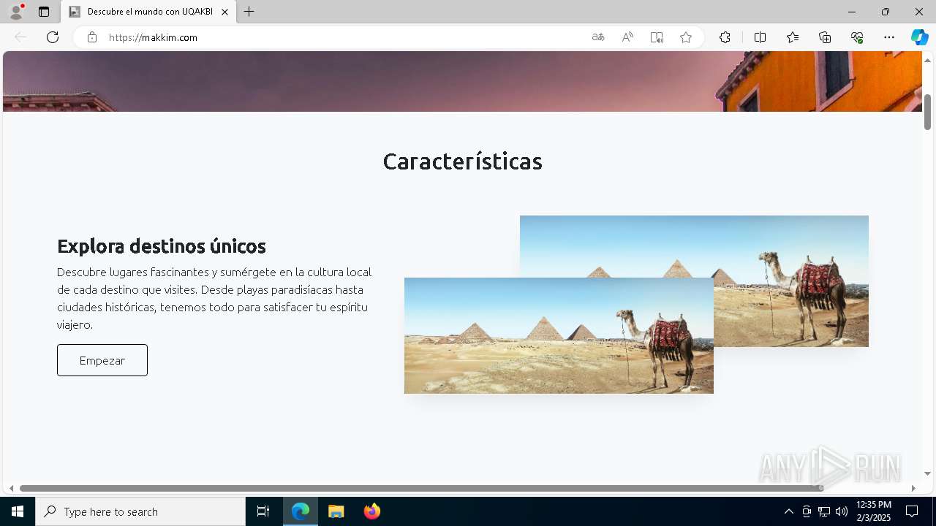This screenshot has width=936, height=526.
Task: Open the browser profile icon
Action: tap(16, 12)
